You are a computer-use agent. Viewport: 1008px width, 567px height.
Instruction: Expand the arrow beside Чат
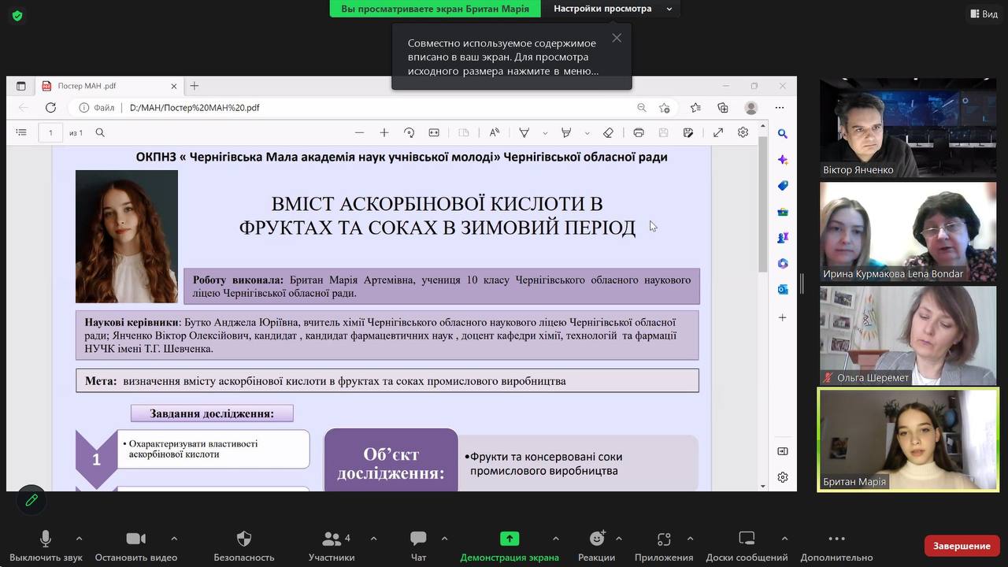444,539
